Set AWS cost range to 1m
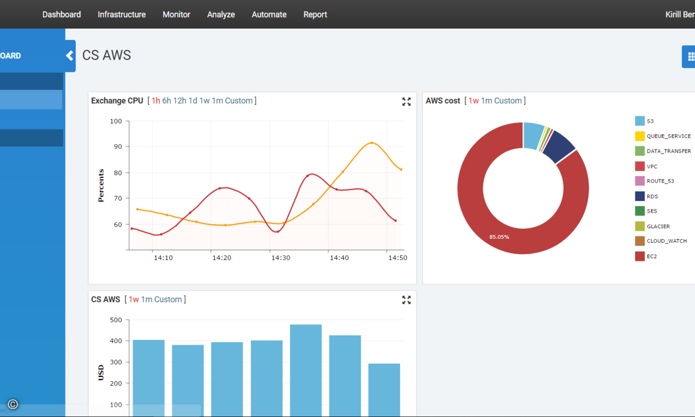 (487, 101)
